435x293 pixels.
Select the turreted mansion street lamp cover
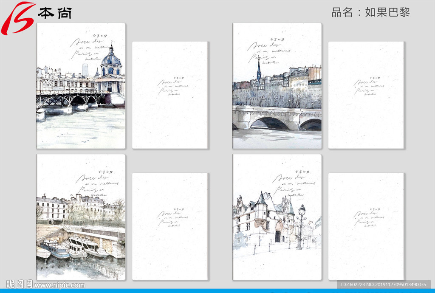277,217
